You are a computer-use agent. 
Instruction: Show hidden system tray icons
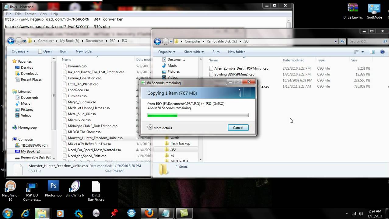click(347, 214)
